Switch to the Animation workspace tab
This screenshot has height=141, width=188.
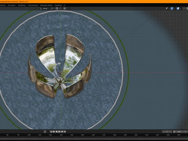click(x=11, y=5)
